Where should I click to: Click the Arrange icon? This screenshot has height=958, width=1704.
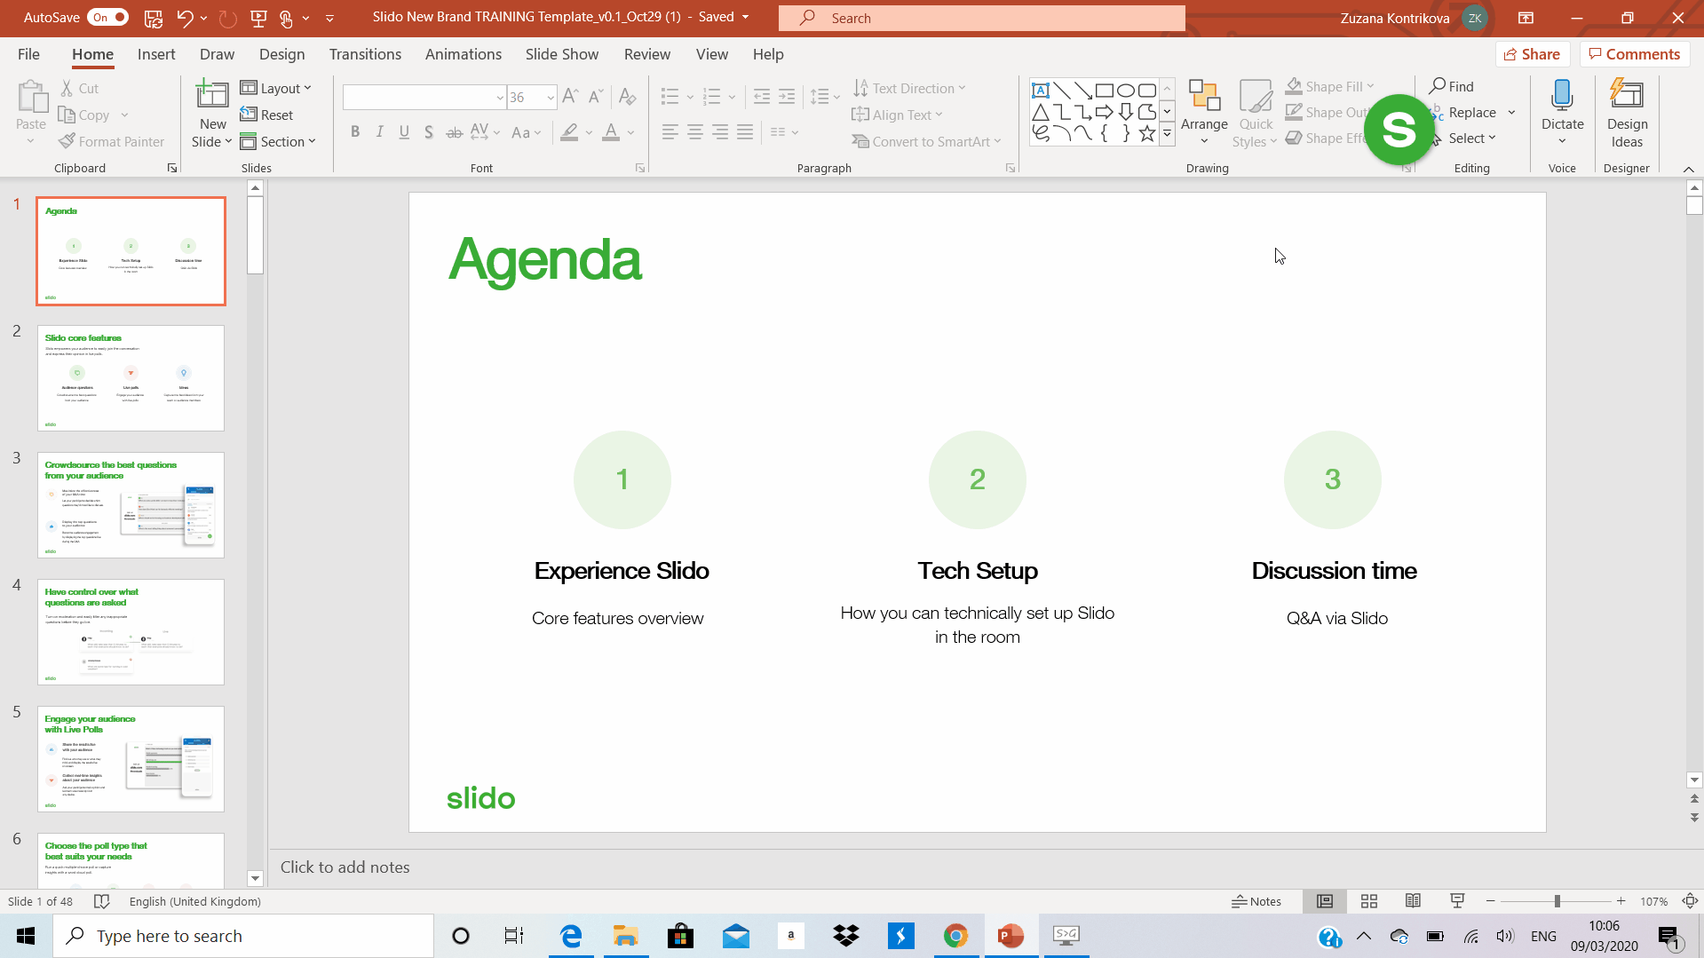pyautogui.click(x=1204, y=95)
